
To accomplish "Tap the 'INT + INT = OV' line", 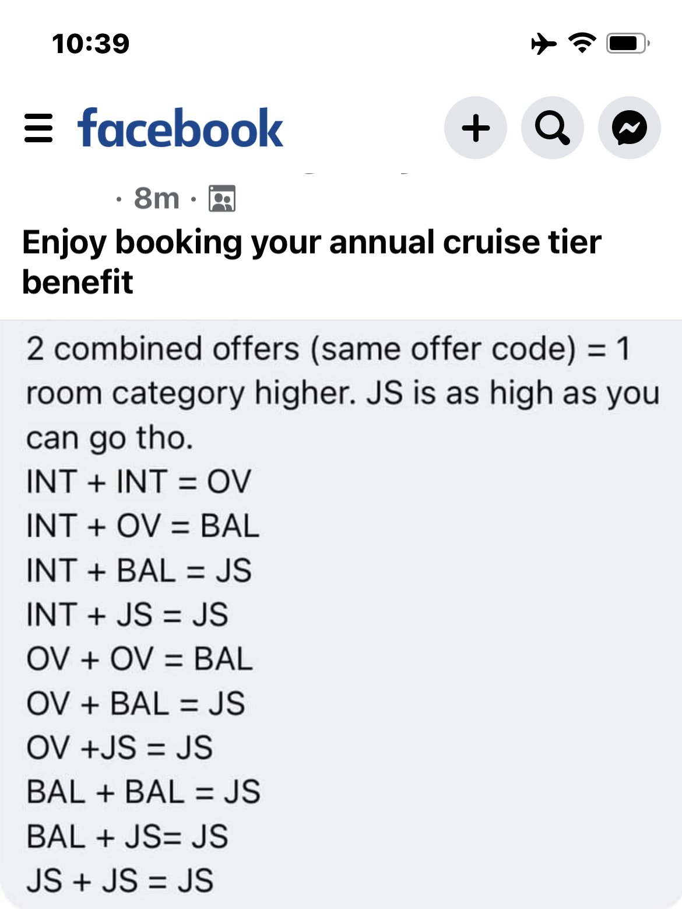I will (x=139, y=482).
